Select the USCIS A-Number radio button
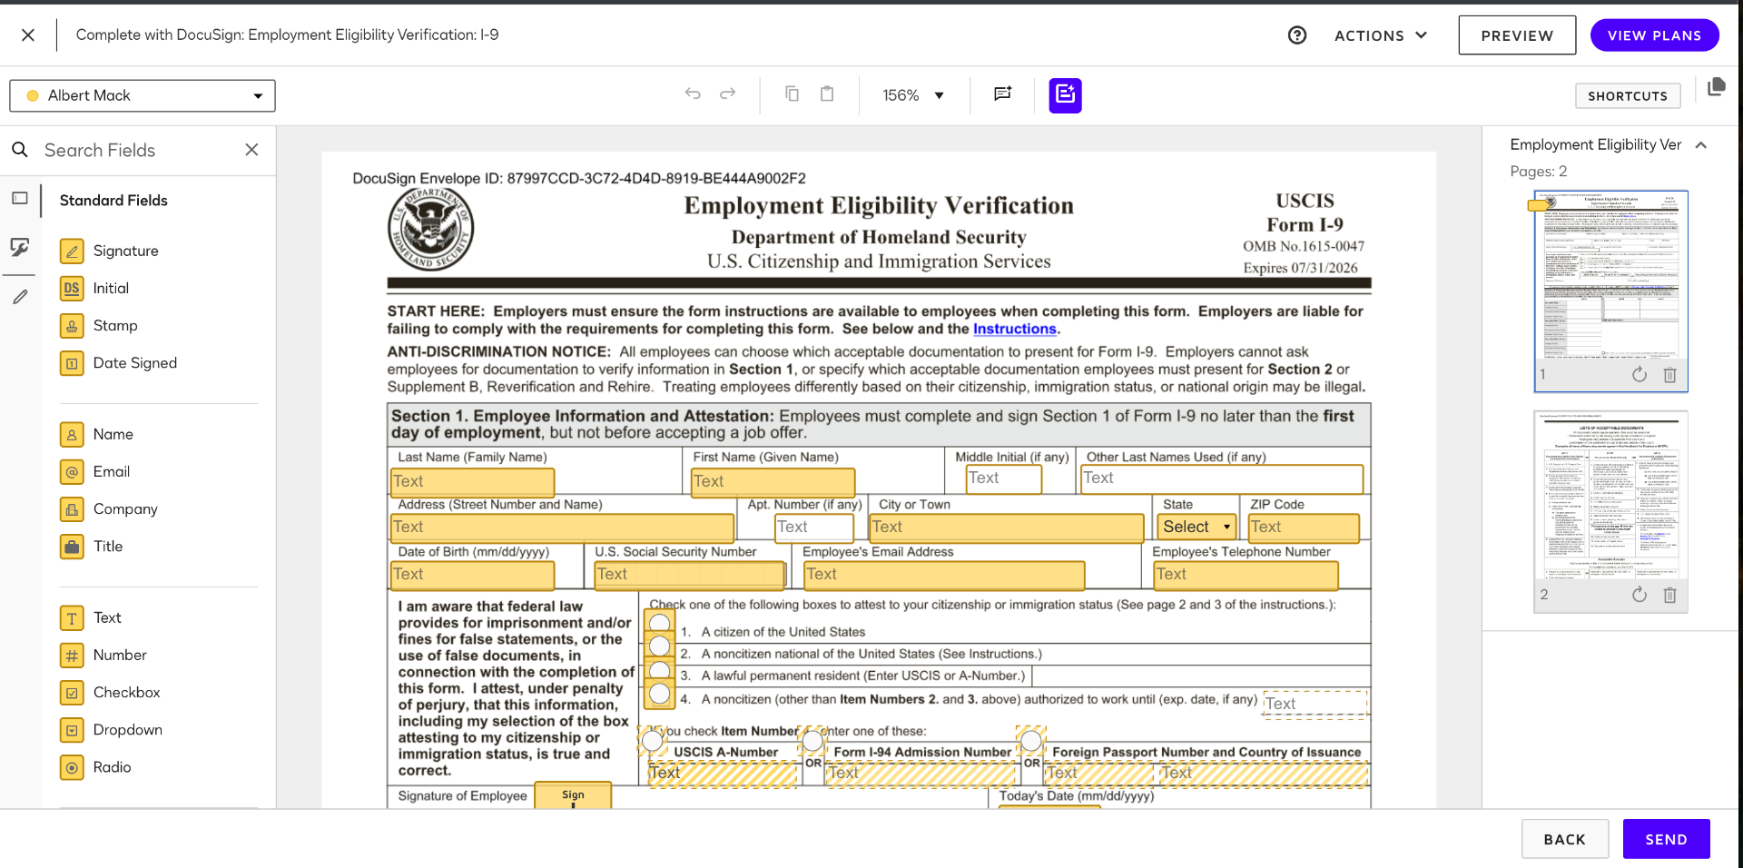This screenshot has height=868, width=1743. pos(652,741)
